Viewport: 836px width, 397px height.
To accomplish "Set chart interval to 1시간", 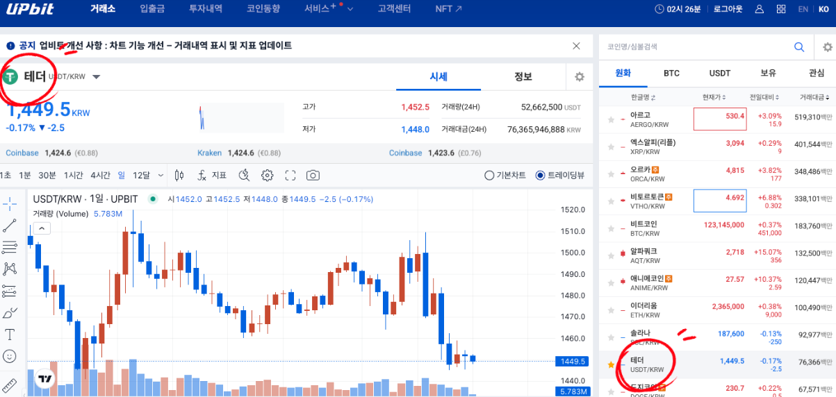I will coord(73,176).
